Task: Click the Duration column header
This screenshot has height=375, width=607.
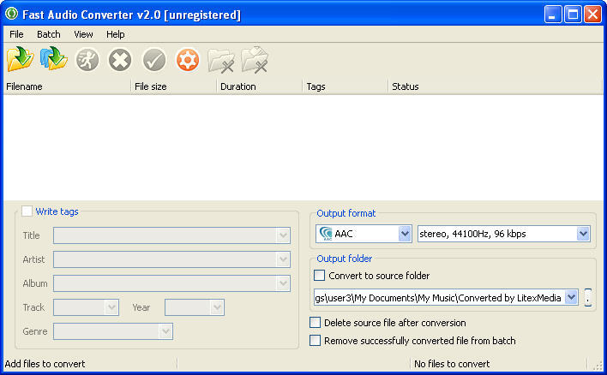Action: coord(258,86)
